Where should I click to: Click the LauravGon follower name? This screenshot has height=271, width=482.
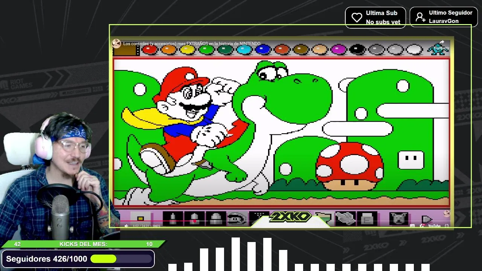[x=444, y=21]
